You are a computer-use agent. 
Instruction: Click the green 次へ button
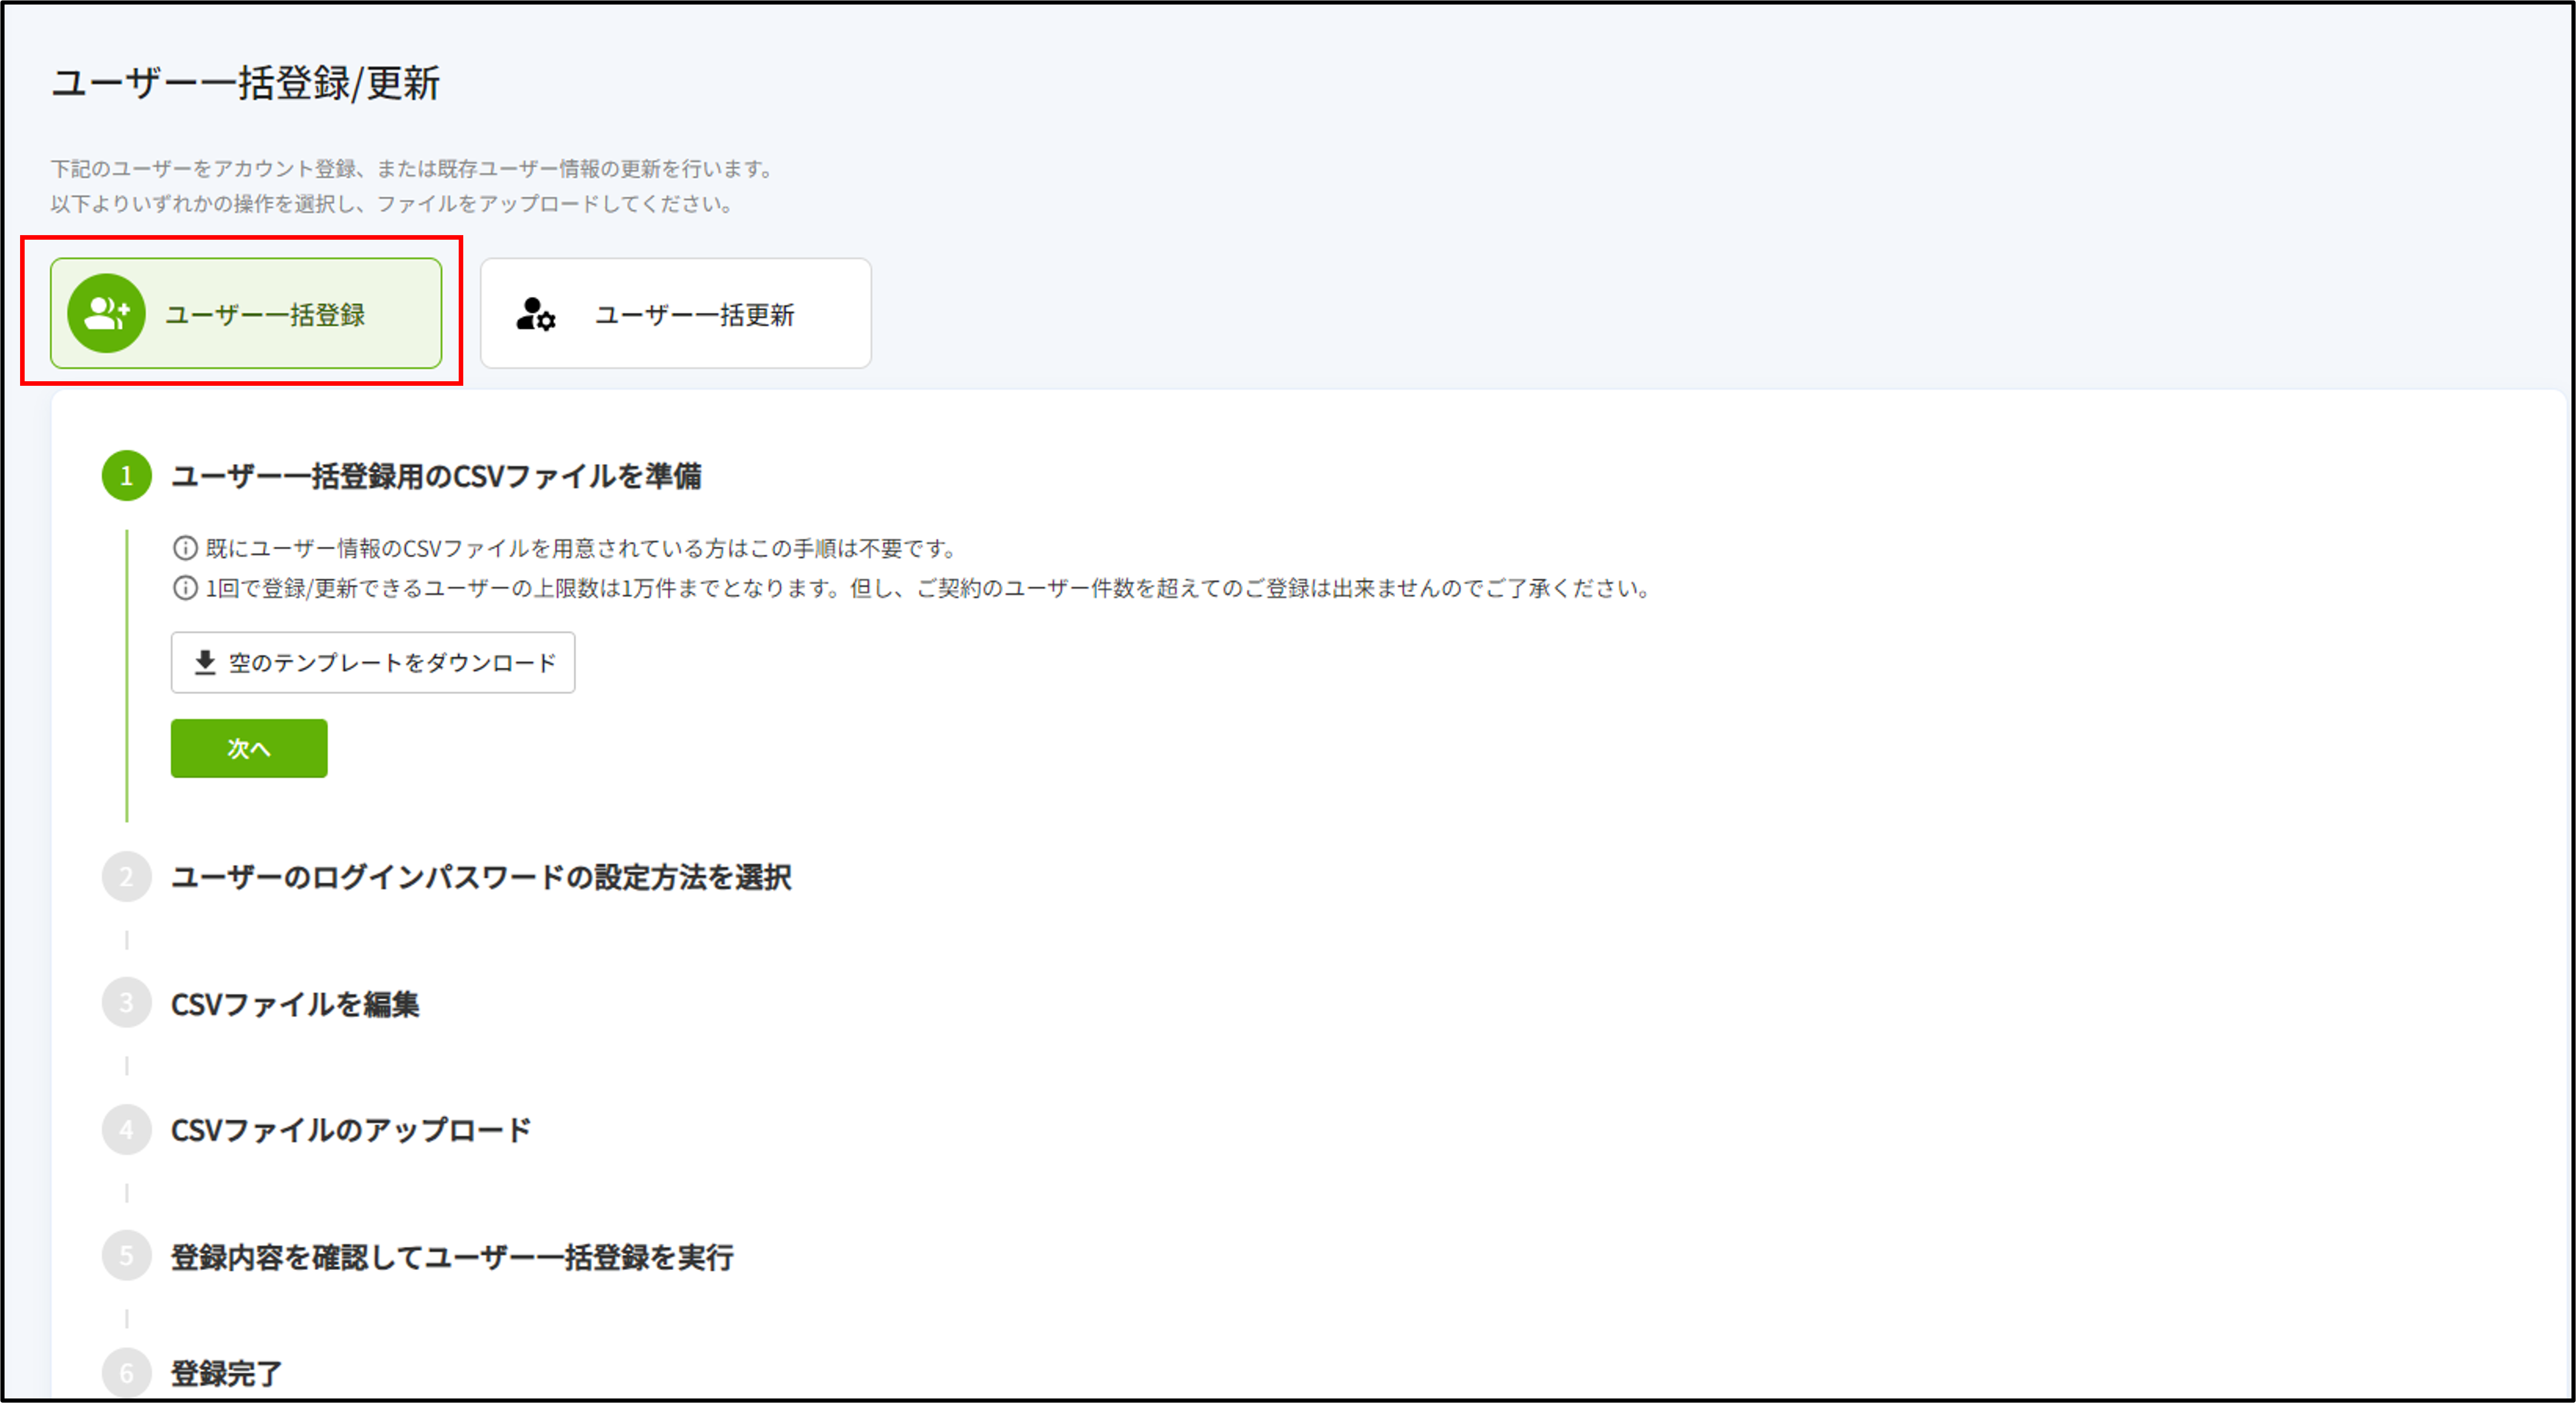(x=249, y=748)
